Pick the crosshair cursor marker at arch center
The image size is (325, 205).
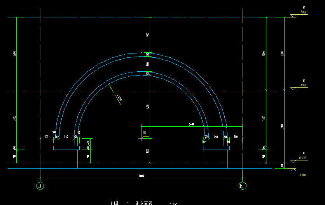(142, 138)
